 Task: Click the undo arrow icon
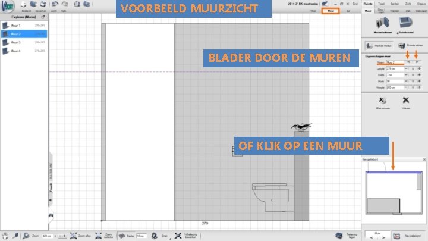tap(55, 4)
